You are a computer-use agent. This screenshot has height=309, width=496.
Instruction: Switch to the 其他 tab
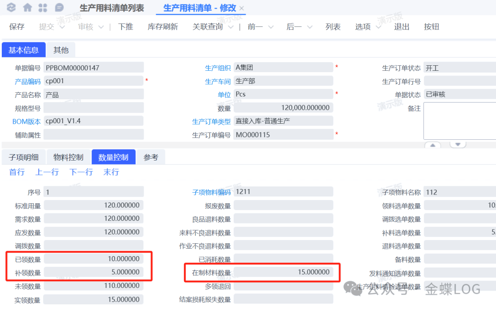(x=61, y=50)
